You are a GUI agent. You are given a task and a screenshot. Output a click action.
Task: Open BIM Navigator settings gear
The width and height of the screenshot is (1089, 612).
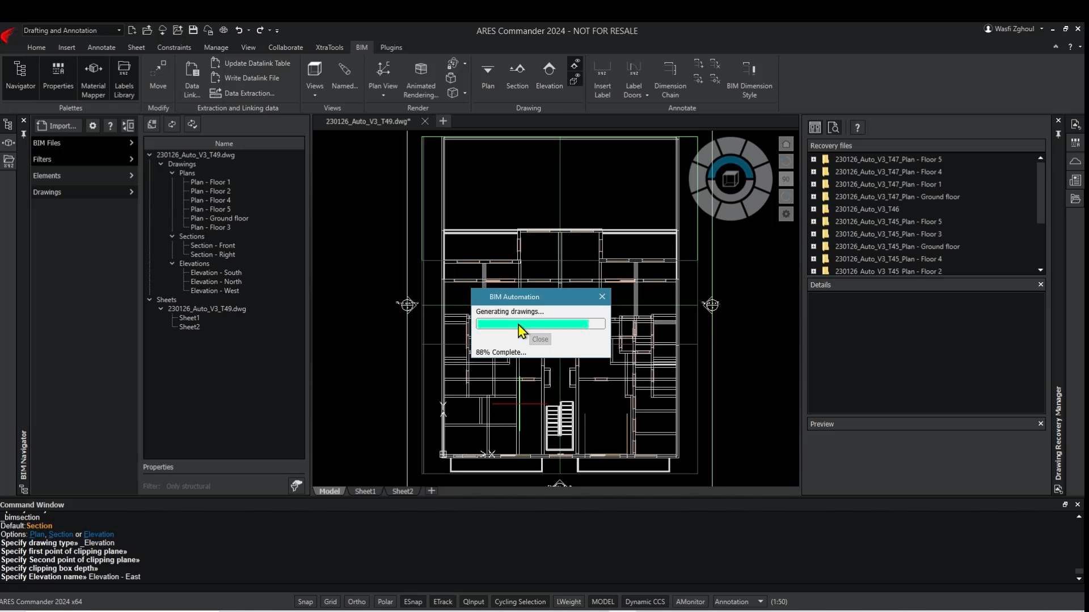pos(92,126)
